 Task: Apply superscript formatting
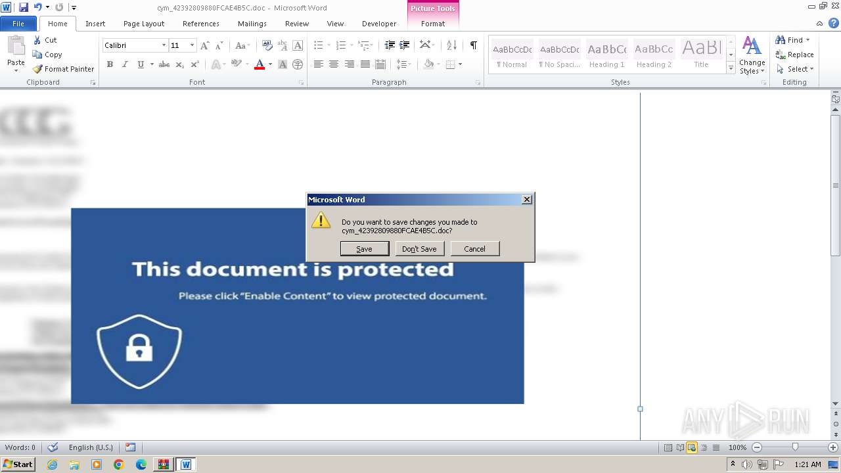coord(194,64)
